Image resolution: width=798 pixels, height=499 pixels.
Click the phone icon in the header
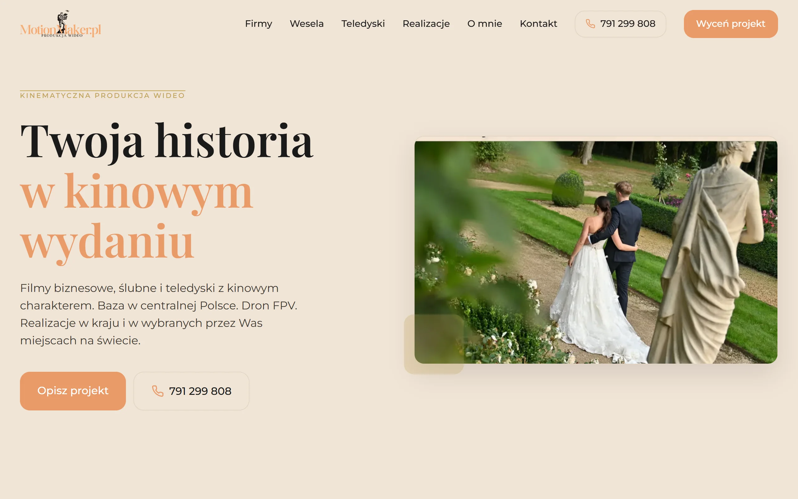(590, 24)
